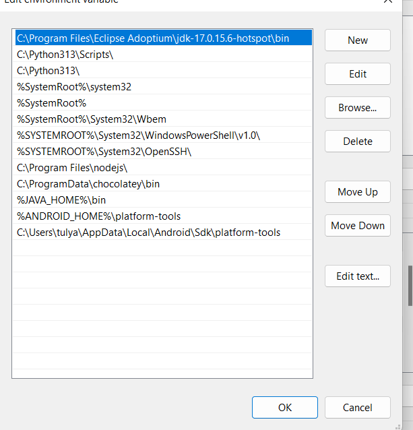Move the selected entry up
Image resolution: width=413 pixels, height=430 pixels.
(x=357, y=192)
